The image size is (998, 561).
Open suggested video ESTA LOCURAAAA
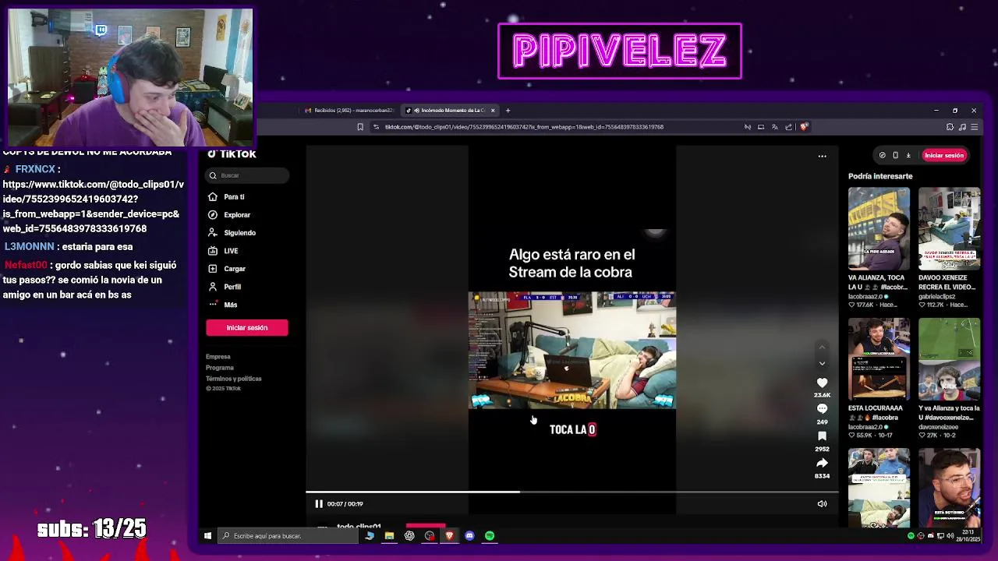click(879, 359)
